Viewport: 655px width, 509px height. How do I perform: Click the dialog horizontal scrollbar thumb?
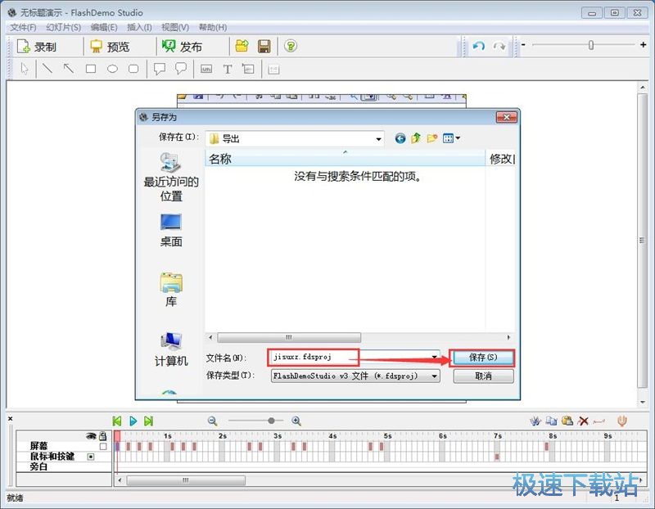[289, 337]
